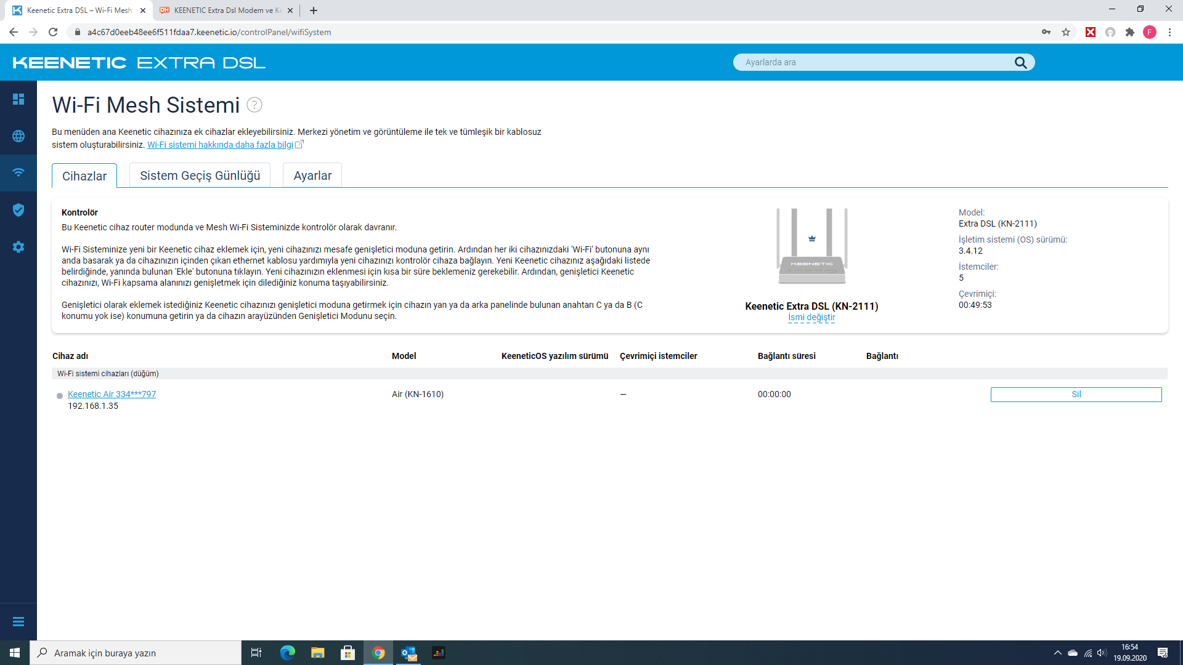Switch to the Sistem Geçiş Günlüğü tab
Viewport: 1183px width, 665px height.
coord(200,175)
